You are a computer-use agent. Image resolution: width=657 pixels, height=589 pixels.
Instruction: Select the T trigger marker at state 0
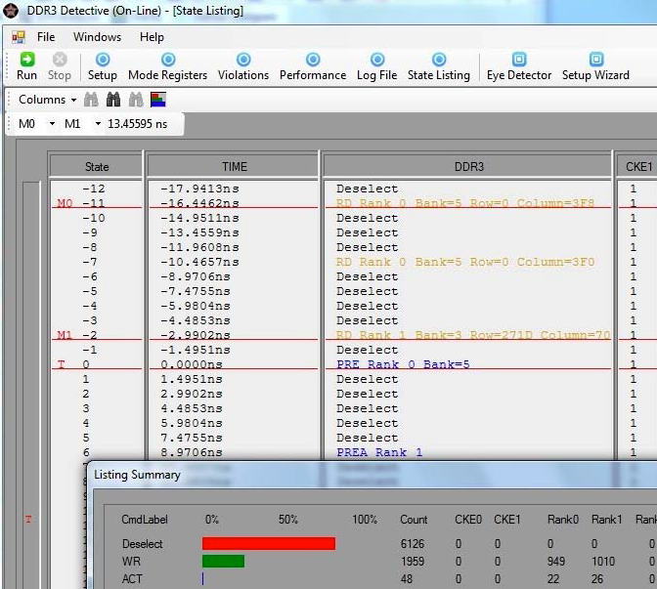tap(62, 364)
